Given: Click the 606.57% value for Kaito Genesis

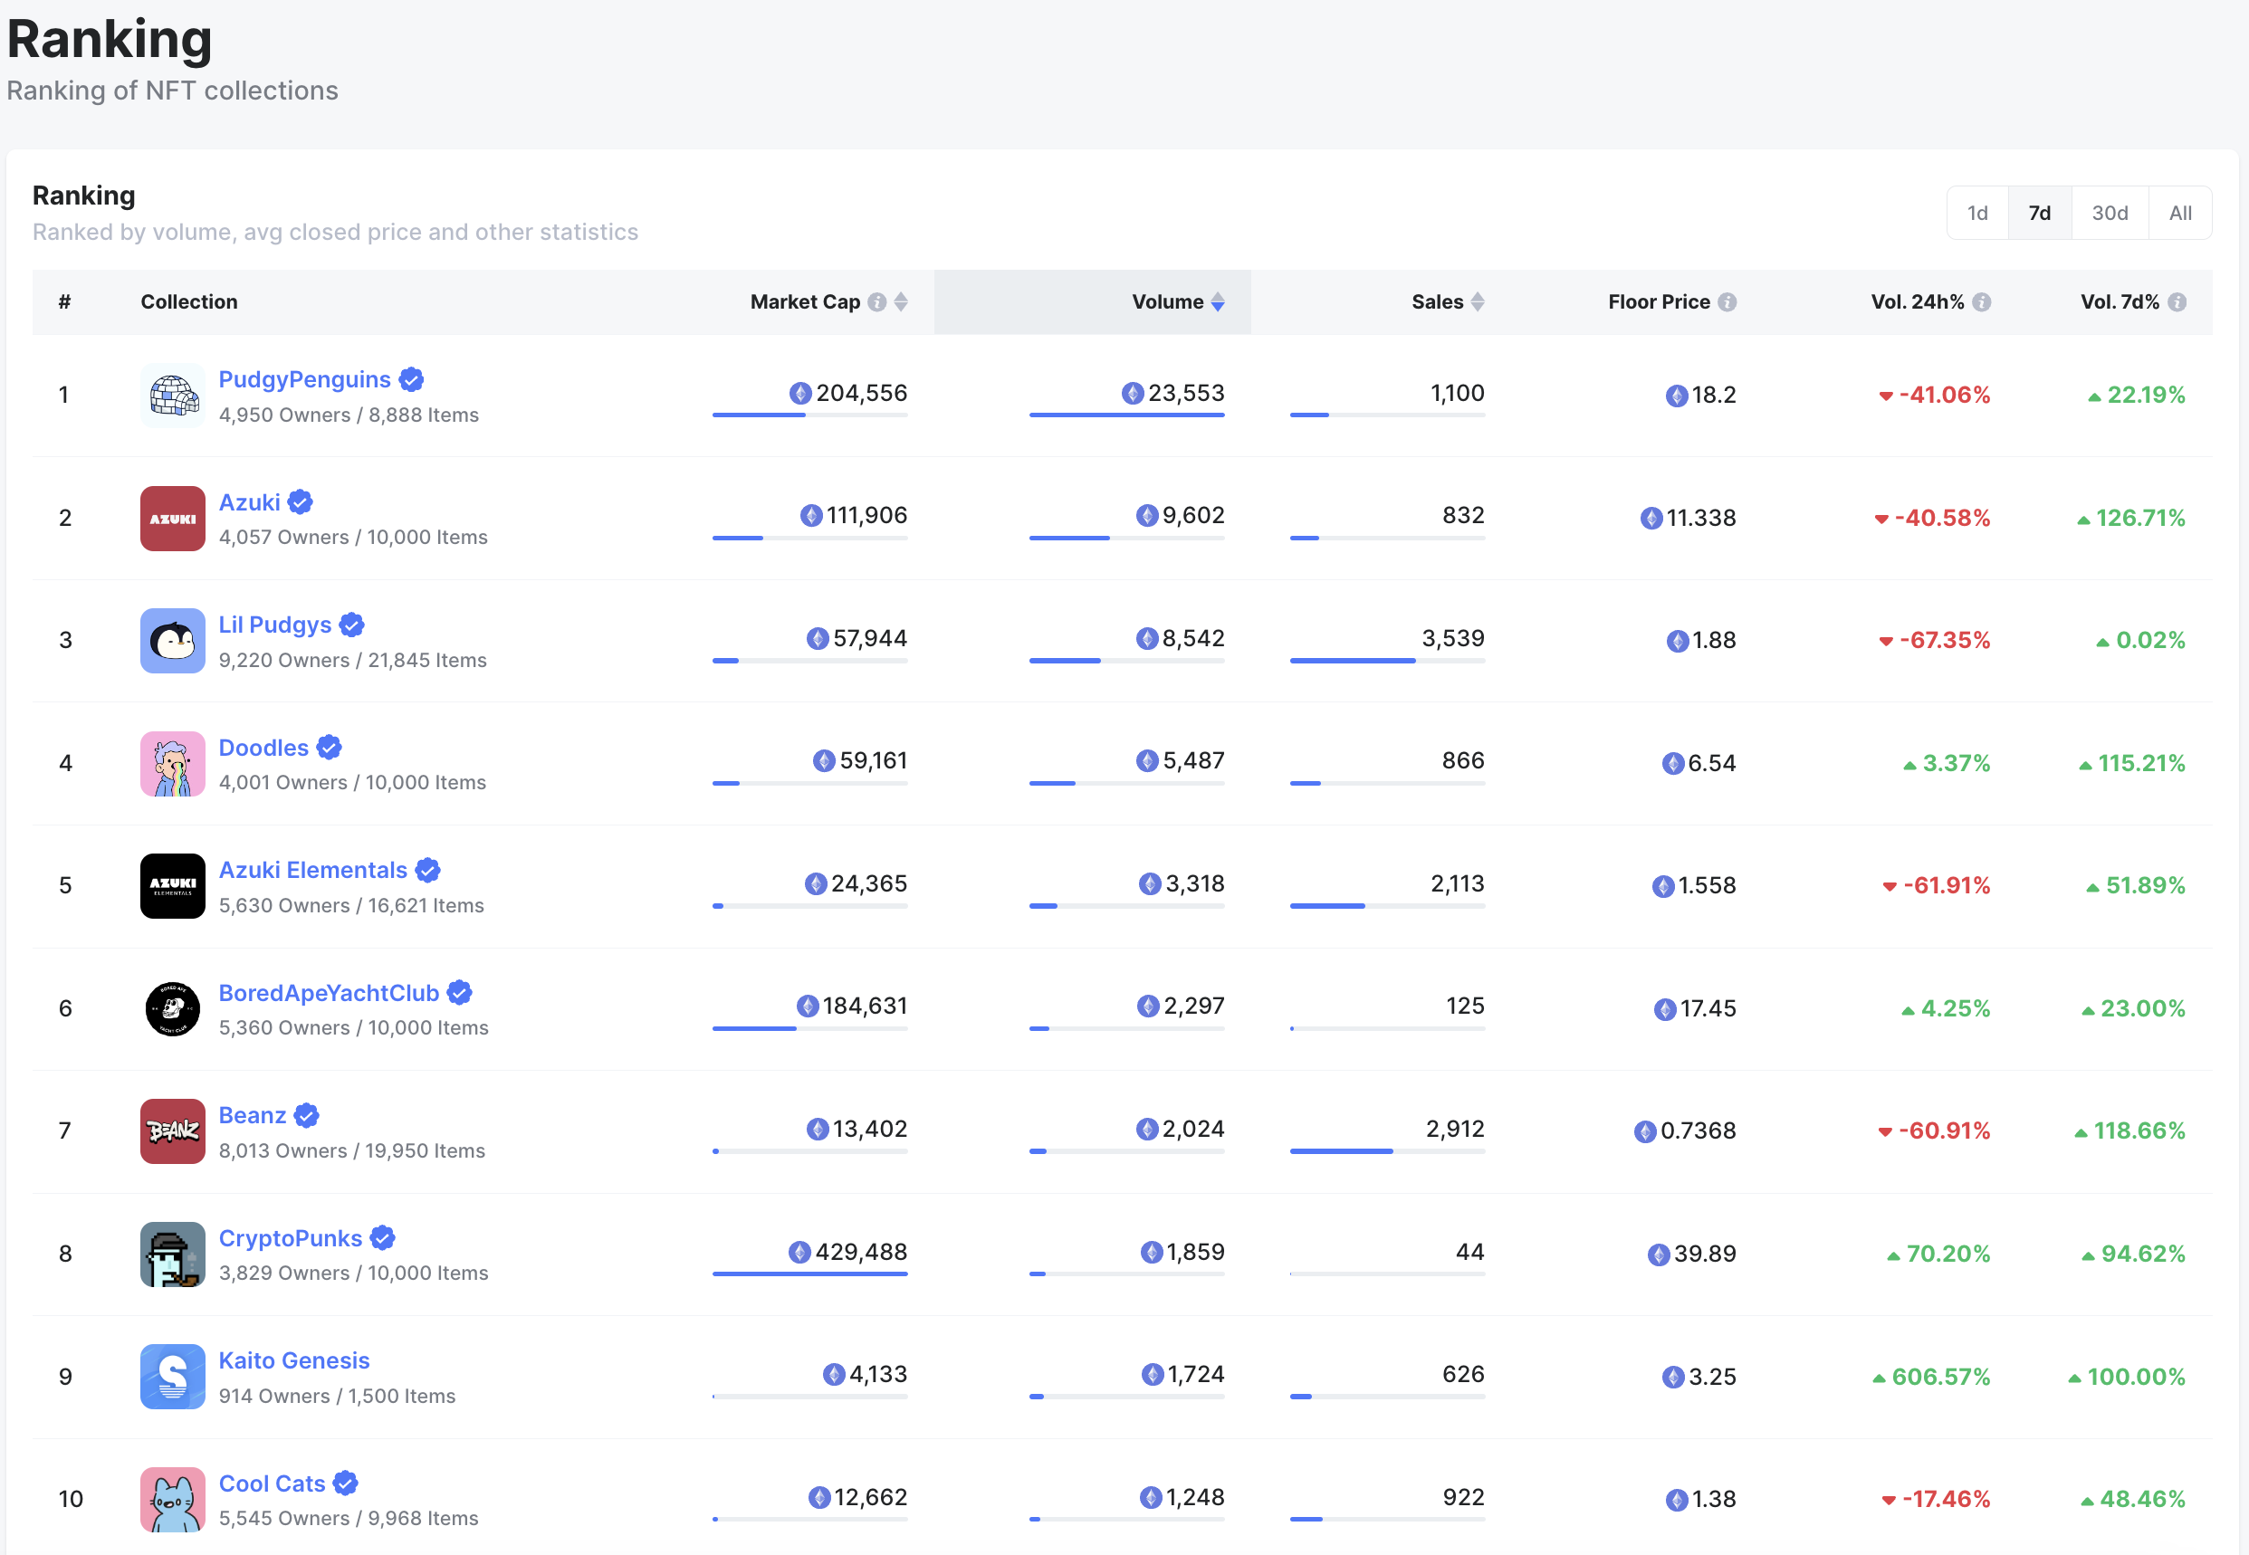Looking at the screenshot, I should [1941, 1377].
